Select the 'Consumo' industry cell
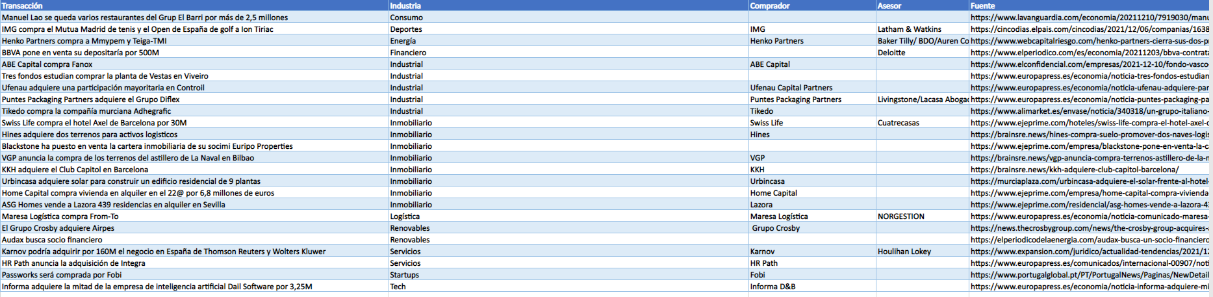 point(568,18)
